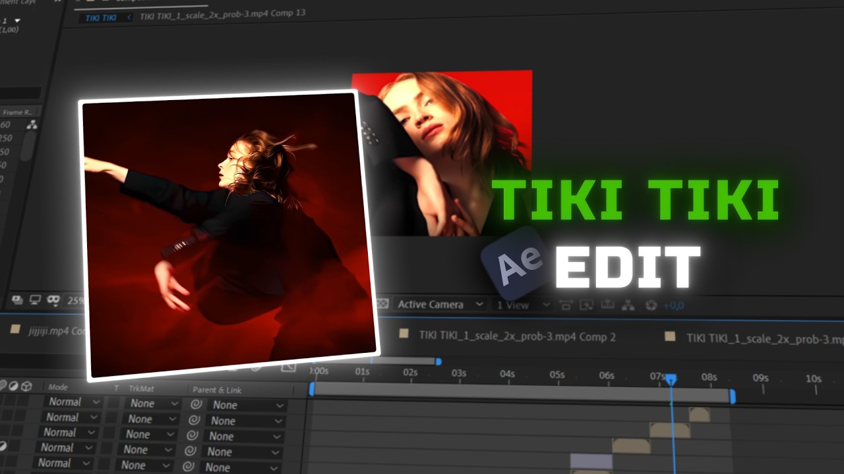Screen dimensions: 844x474
Task: Open the fourth row's Parent None dropdown
Action: click(x=242, y=452)
